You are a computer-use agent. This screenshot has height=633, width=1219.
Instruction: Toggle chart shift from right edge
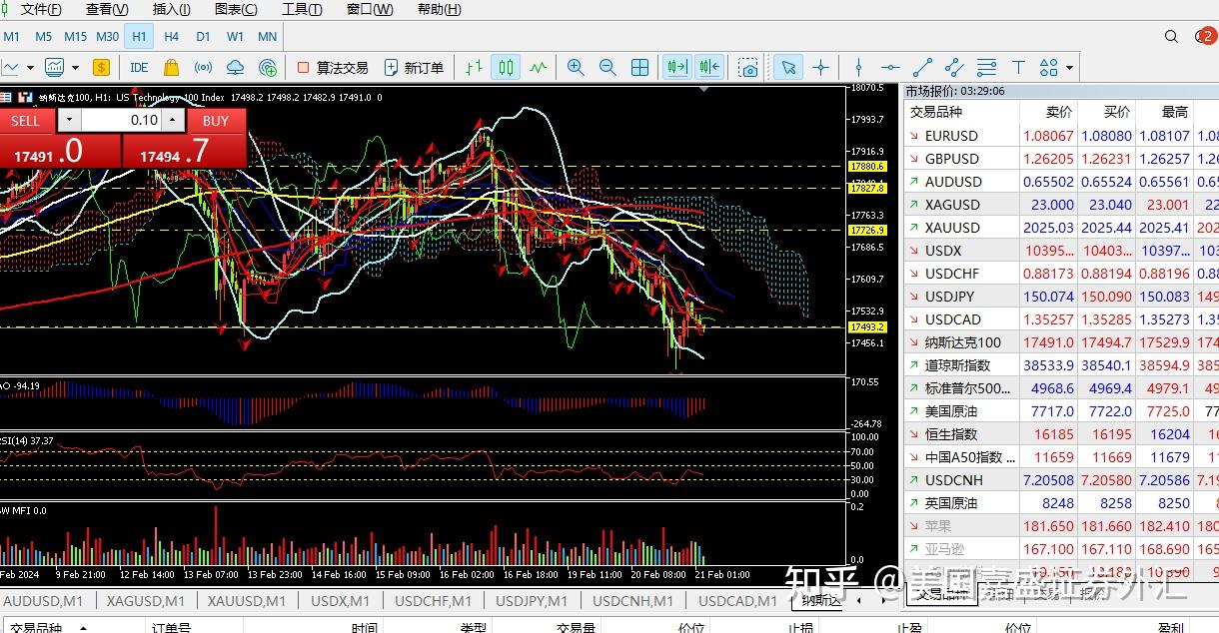tap(709, 68)
